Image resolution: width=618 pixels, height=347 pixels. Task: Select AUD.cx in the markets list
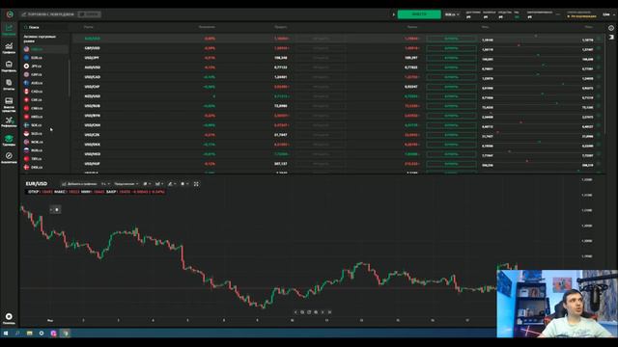coord(45,83)
